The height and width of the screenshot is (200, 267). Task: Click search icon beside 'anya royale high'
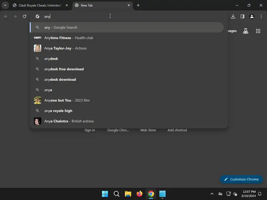38,111
